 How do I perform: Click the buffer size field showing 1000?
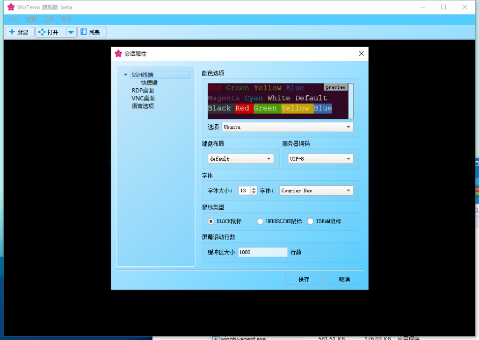(x=263, y=252)
